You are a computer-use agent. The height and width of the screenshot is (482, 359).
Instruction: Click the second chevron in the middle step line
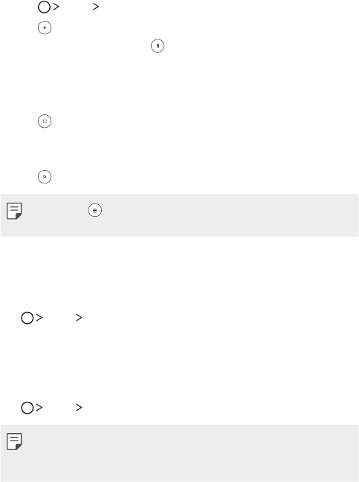point(79,318)
